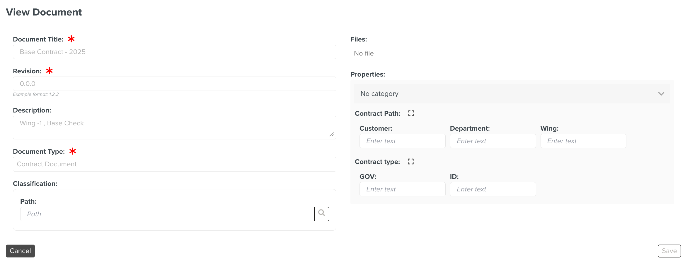Click the disabled Save button
This screenshot has height=263, width=685.
pyautogui.click(x=669, y=251)
